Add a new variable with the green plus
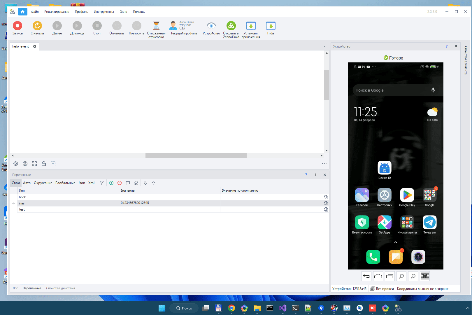Image resolution: width=472 pixels, height=315 pixels. 111,183
